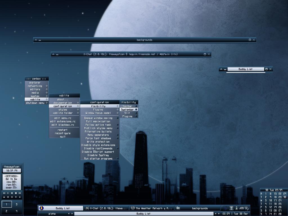Skip to next track using fast-forward icon
288x216 pixels.
point(20,193)
